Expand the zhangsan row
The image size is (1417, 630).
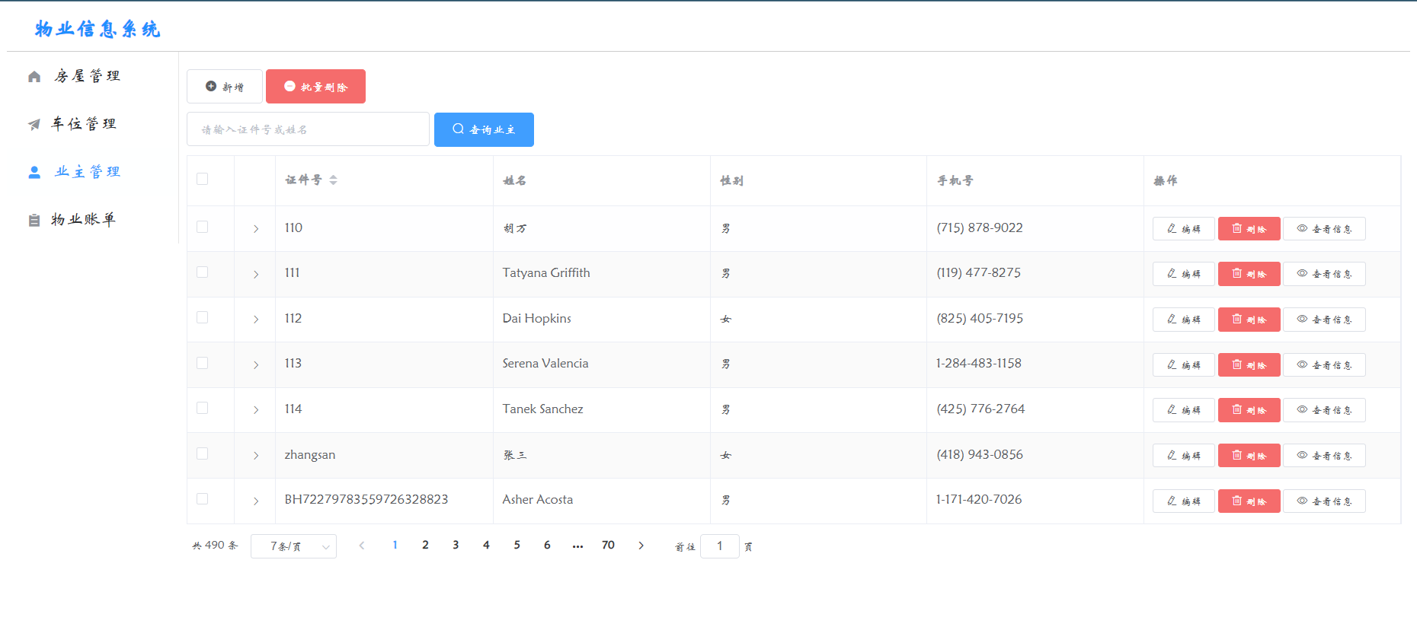[256, 456]
